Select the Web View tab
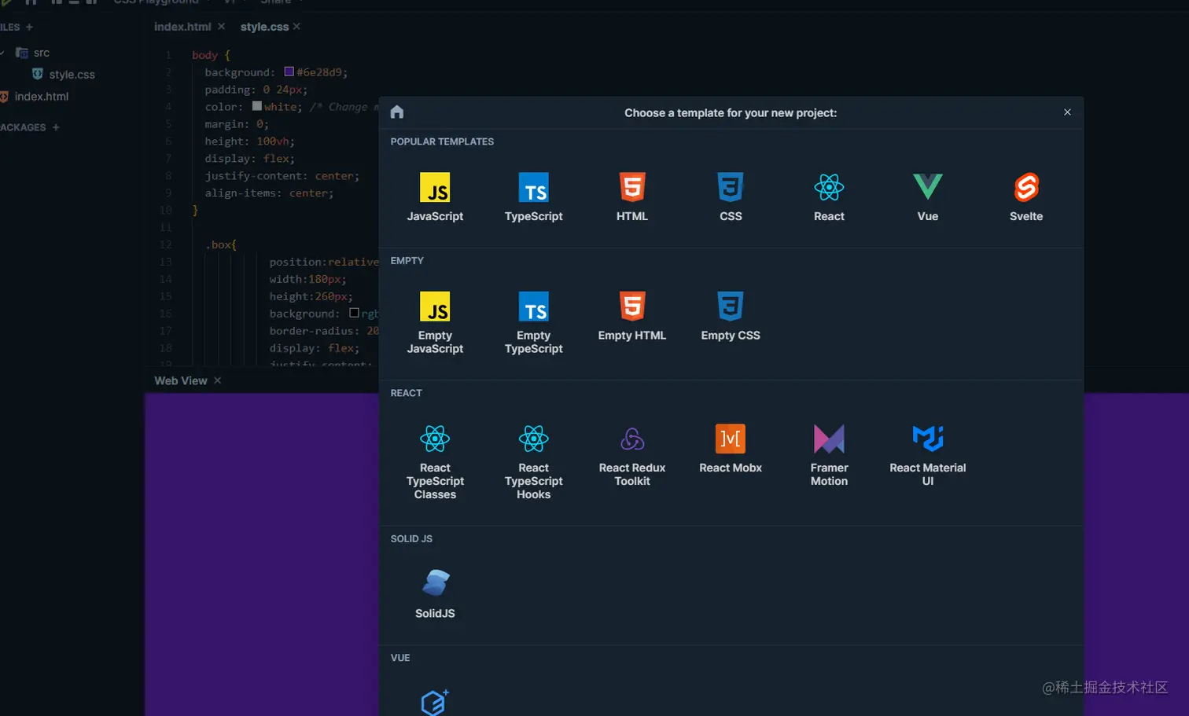This screenshot has height=716, width=1189. click(181, 380)
